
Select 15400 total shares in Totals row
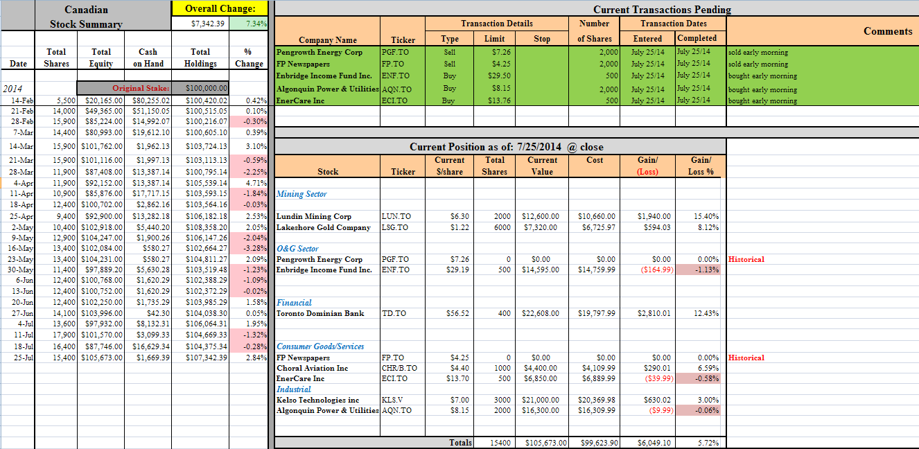[500, 442]
